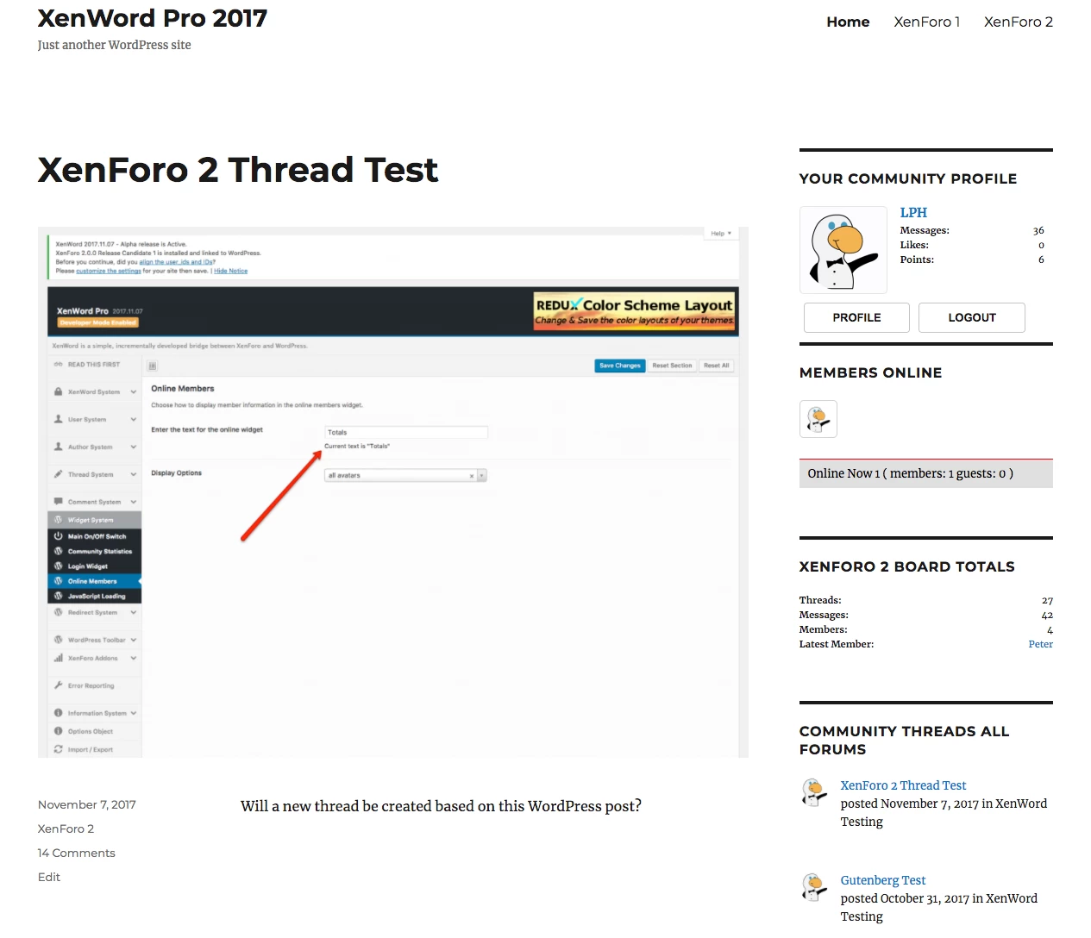Click the 'Your Community Profile' widget heading

pos(908,178)
